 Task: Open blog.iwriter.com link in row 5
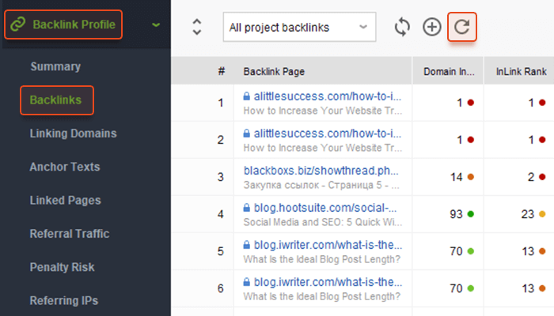point(328,245)
